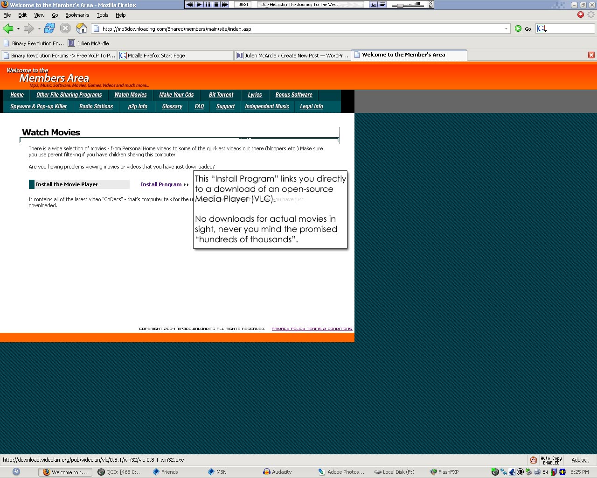Image resolution: width=597 pixels, height=478 pixels.
Task: Switch to the Binary Revolution Forums tab
Action: (x=59, y=56)
